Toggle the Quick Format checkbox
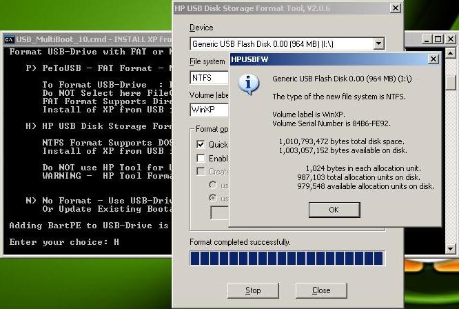The width and height of the screenshot is (459, 309). pyautogui.click(x=201, y=144)
